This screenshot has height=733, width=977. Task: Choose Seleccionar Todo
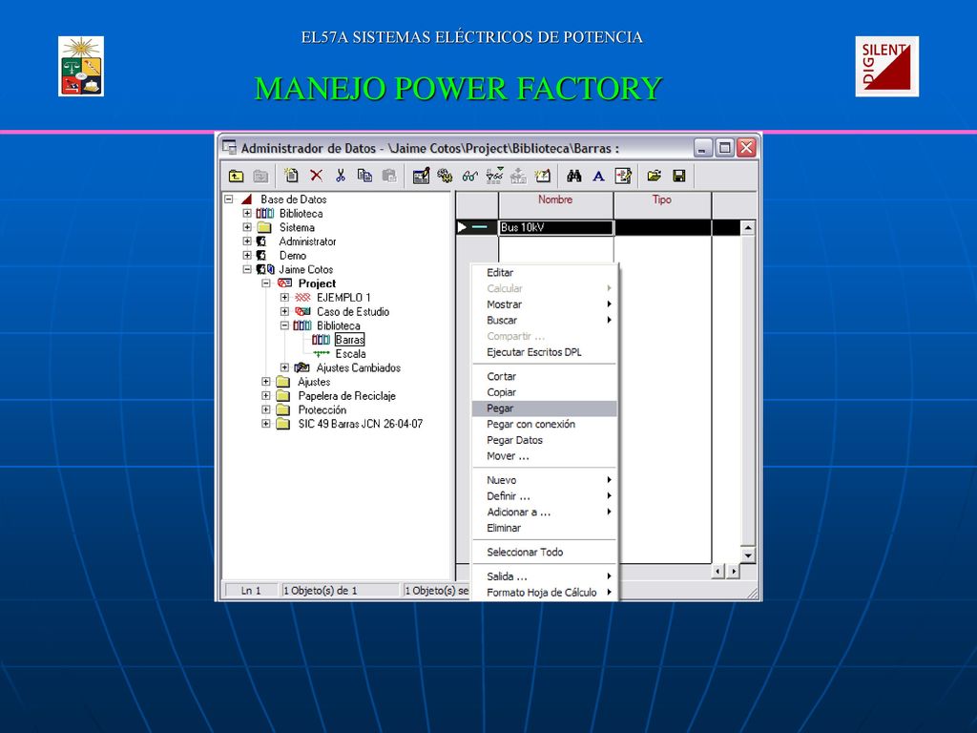point(545,553)
